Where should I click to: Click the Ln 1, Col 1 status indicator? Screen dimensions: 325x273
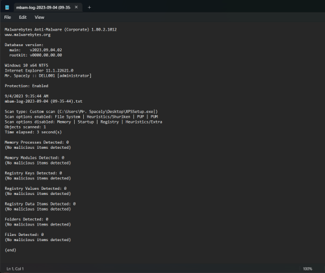(x=15, y=268)
